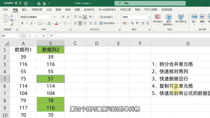Select the row 7 header

click(5, 93)
